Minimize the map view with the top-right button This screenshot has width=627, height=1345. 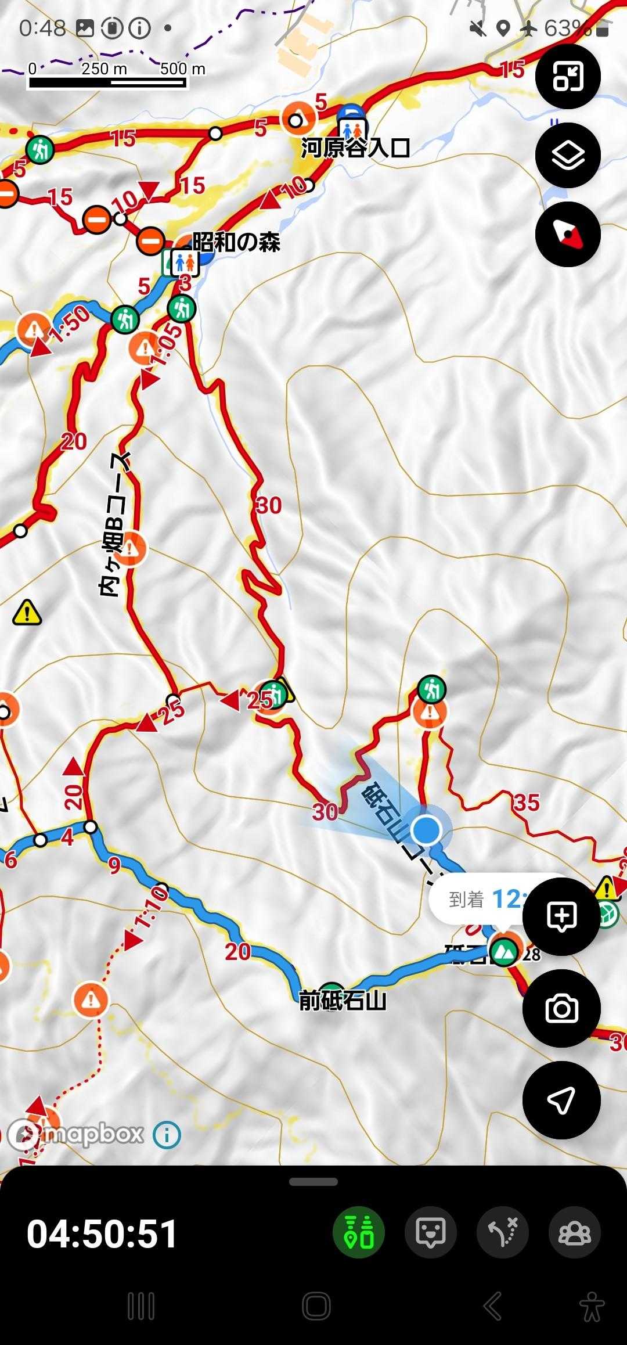(x=567, y=76)
